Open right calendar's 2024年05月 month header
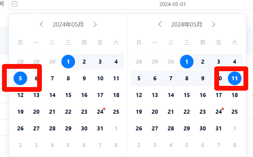The height and width of the screenshot is (157, 253). coord(186,25)
